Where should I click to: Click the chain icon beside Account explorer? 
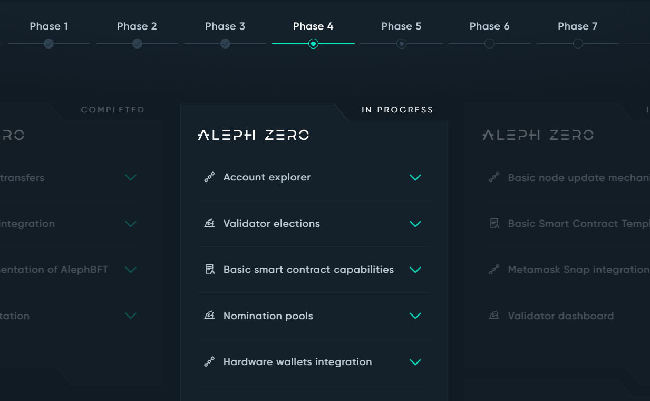pyautogui.click(x=209, y=178)
